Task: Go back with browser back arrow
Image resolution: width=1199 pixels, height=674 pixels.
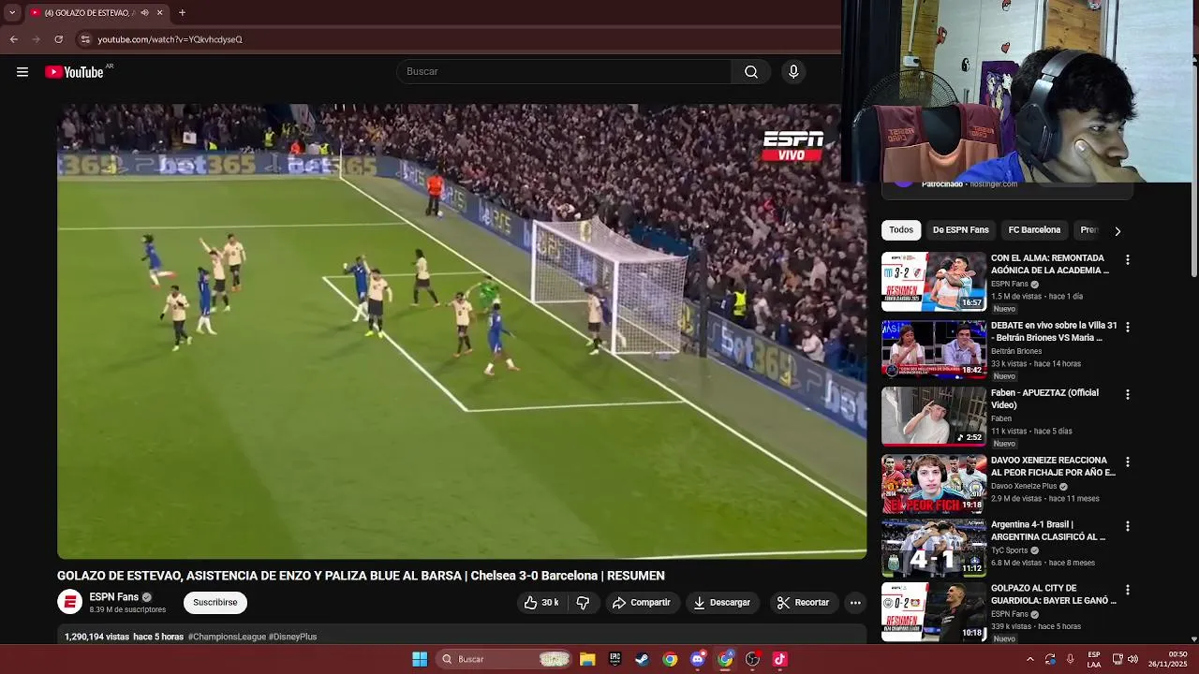Action: click(x=13, y=39)
